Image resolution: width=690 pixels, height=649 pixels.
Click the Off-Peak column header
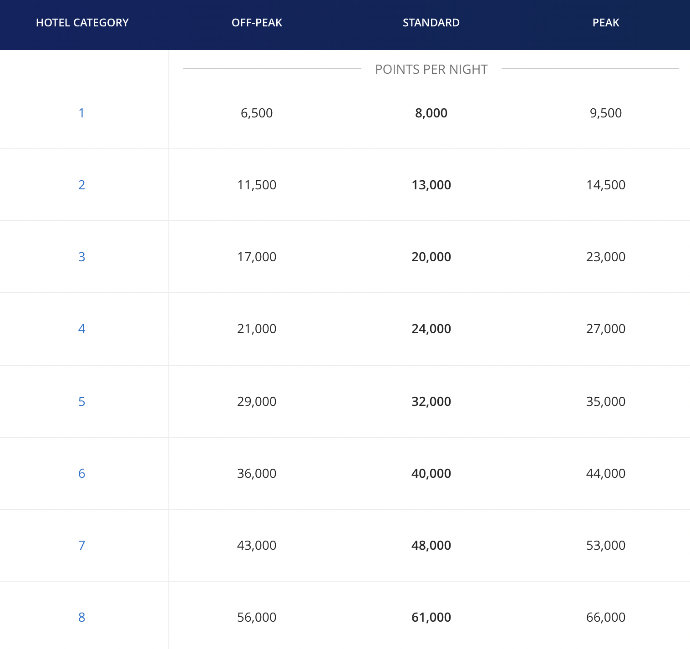click(x=257, y=23)
